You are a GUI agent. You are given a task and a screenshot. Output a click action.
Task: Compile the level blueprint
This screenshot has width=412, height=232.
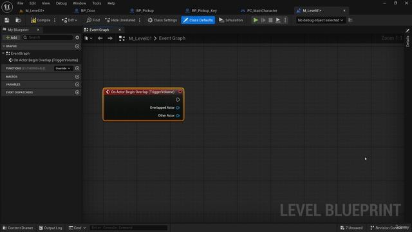[41, 20]
